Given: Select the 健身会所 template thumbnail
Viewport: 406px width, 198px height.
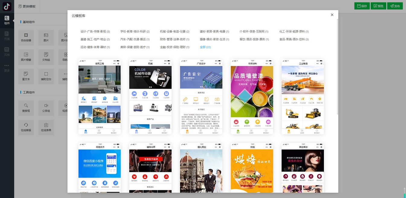Looking at the screenshot, I should pyautogui.click(x=150, y=168).
